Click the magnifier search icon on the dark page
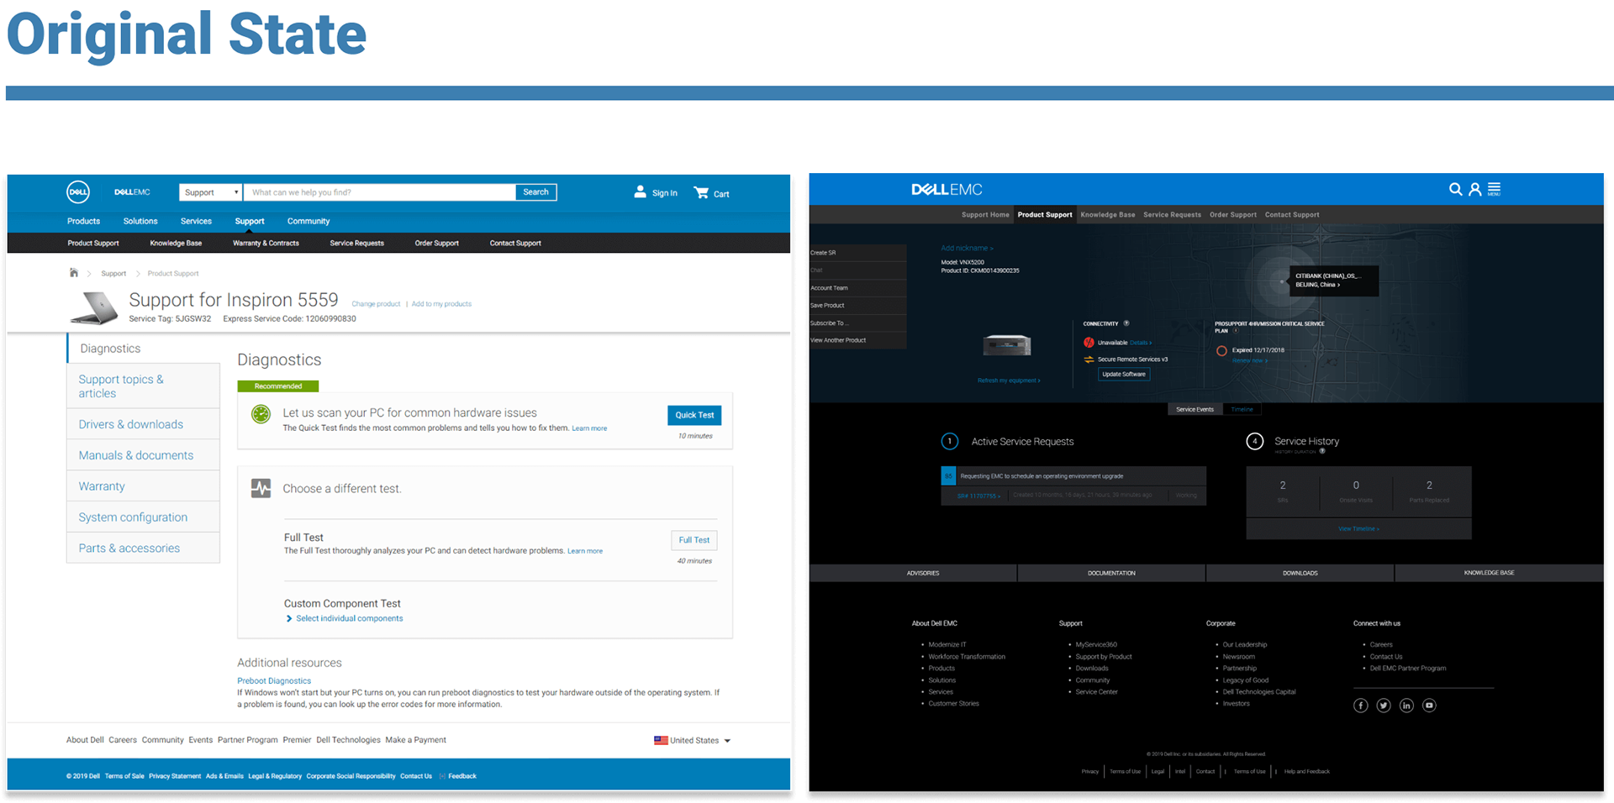The height and width of the screenshot is (803, 1614). tap(1455, 190)
